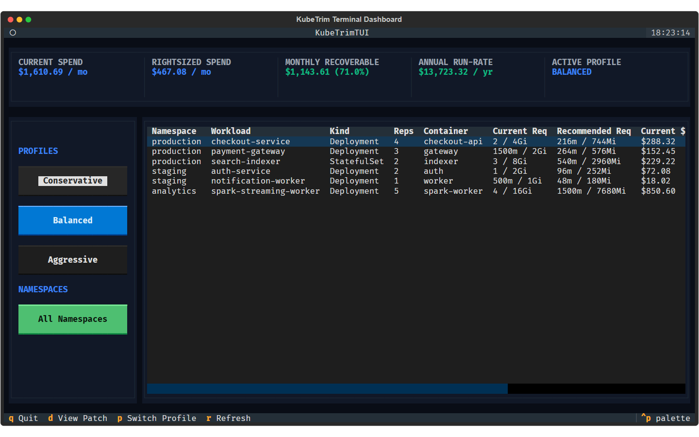Click the clock showing 18:23:14
The height and width of the screenshot is (437, 699).
(670, 33)
